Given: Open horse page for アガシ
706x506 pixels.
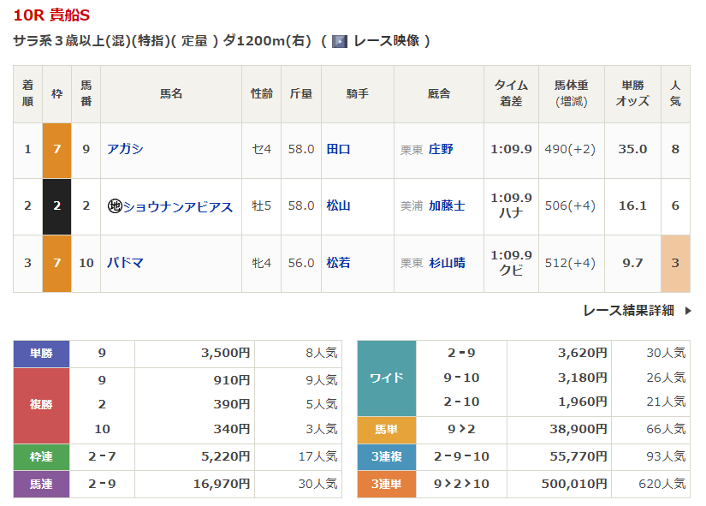Looking at the screenshot, I should click(125, 149).
